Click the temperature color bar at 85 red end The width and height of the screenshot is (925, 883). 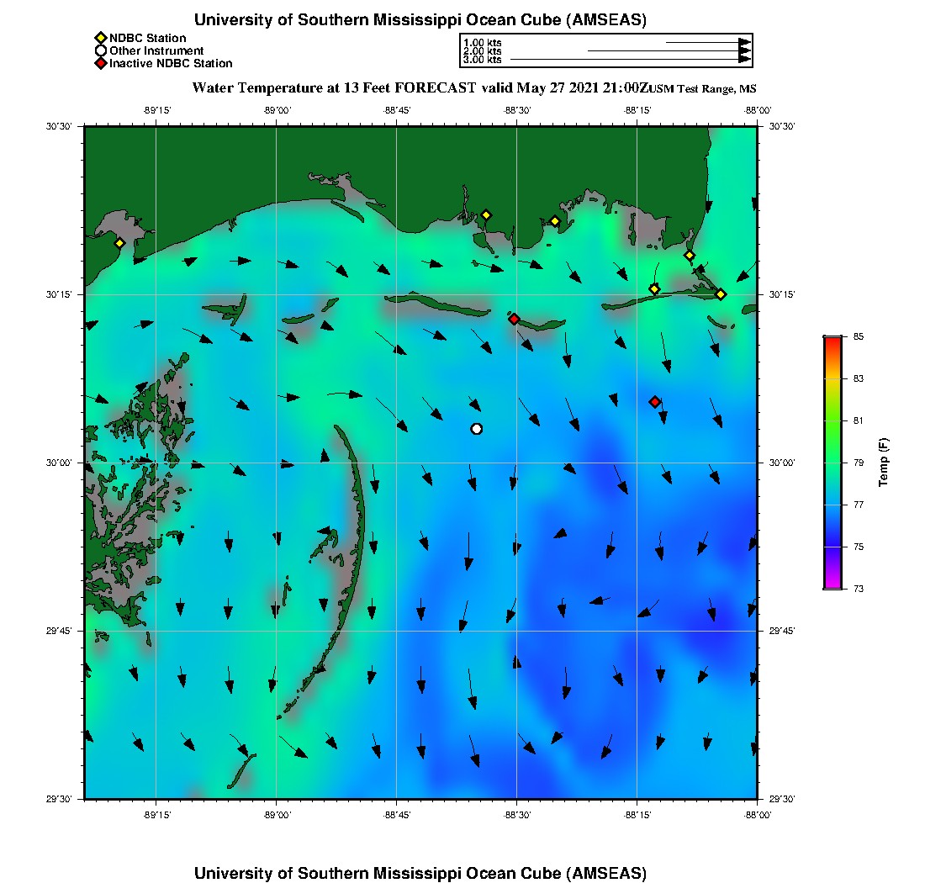[833, 341]
